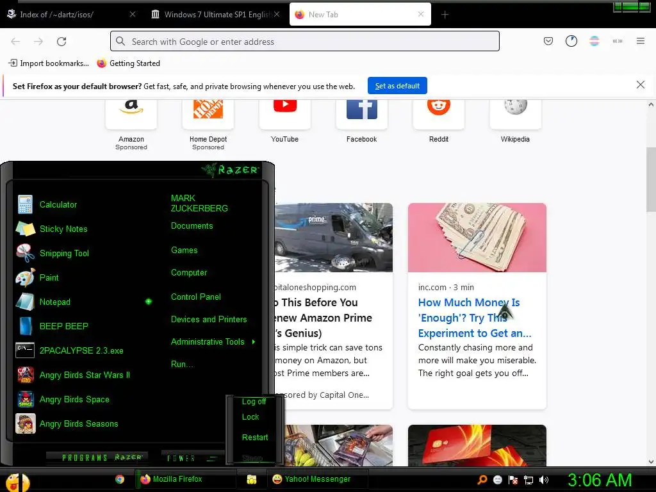
Task: Open the network tray icon
Action: (529, 479)
